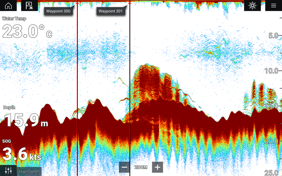Viewport: 282px width, 176px height.
Task: Click the 20.0 depth scale mark
Action: 271,141
